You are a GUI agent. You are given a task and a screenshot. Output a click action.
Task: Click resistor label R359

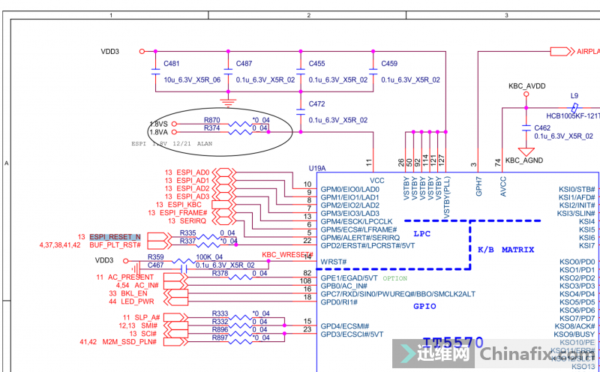[x=156, y=257]
